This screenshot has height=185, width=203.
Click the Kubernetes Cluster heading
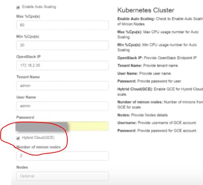[146, 10]
